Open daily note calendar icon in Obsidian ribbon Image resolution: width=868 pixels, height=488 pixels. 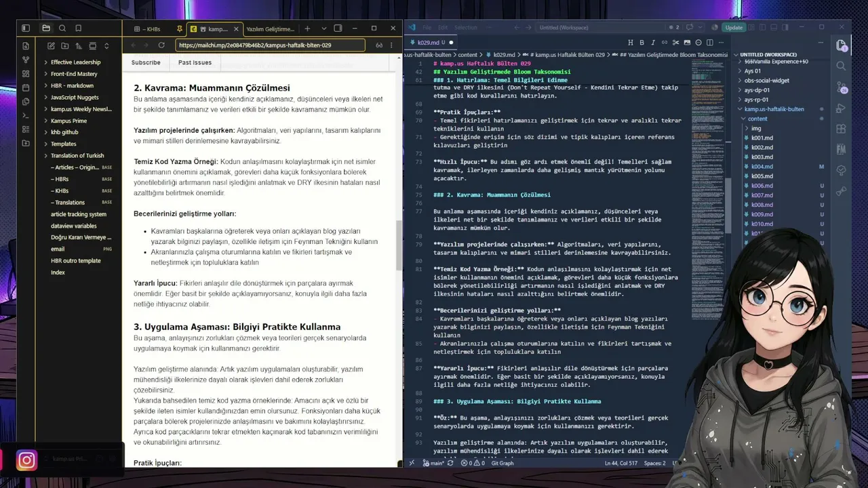pos(26,87)
